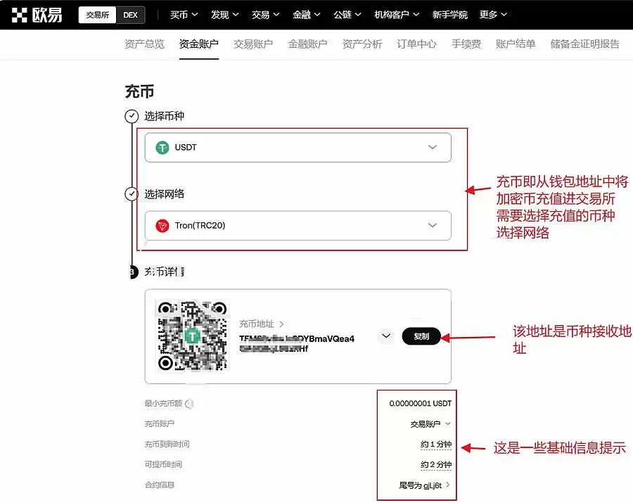Open the USDT currency dropdown
The height and width of the screenshot is (503, 633).
pyautogui.click(x=434, y=147)
